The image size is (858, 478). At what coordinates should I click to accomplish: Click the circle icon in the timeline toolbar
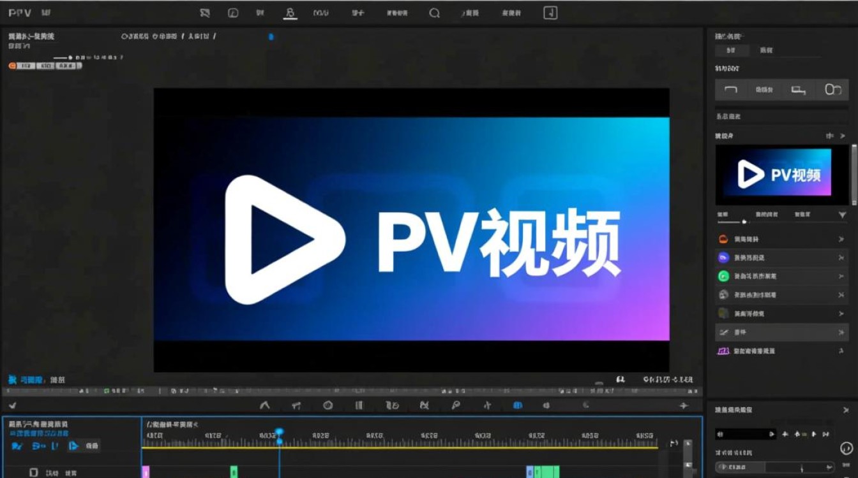pyautogui.click(x=327, y=405)
